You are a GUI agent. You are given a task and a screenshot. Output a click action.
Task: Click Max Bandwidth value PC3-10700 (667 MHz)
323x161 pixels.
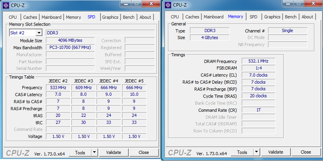(70, 47)
